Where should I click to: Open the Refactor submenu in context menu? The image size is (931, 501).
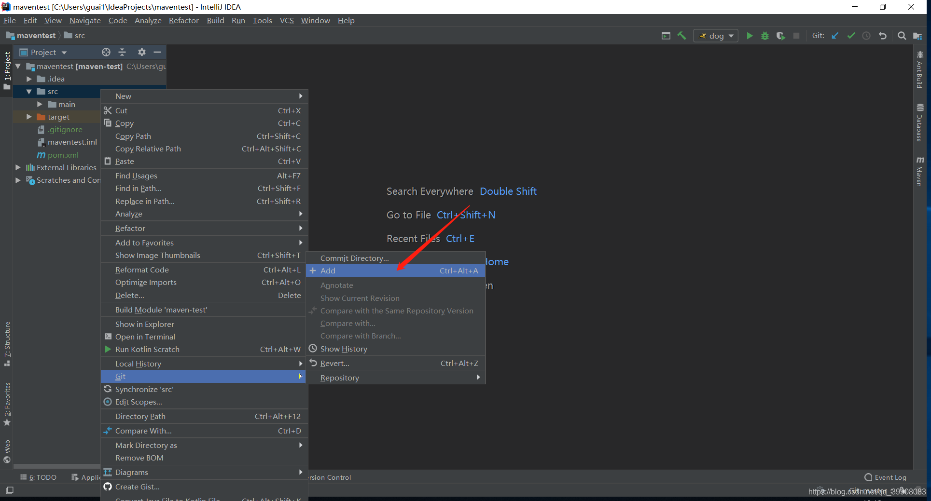[204, 228]
